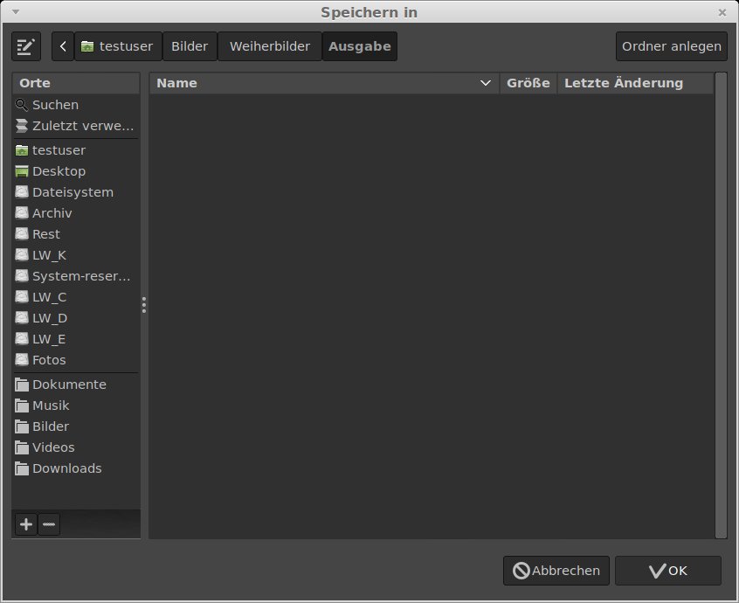Screen dimensions: 739x603
Task: Remove bookmark with minus button
Action: [49, 524]
